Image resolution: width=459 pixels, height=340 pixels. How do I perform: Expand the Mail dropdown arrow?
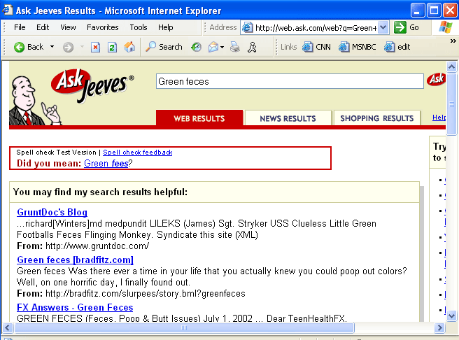coord(223,47)
